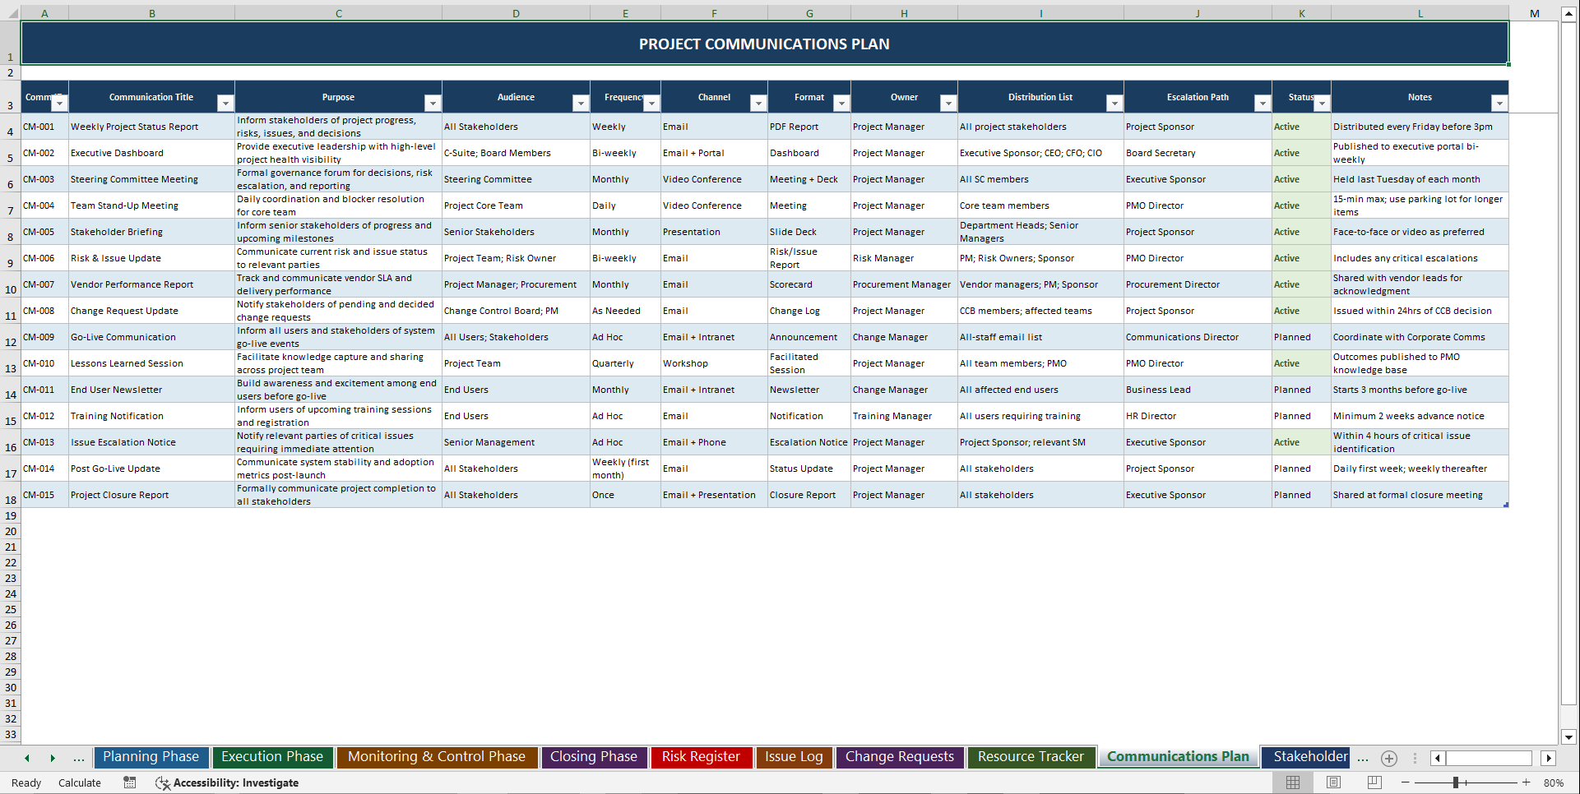Image resolution: width=1580 pixels, height=794 pixels.
Task: Add a new sheet with plus icon
Action: pos(1389,758)
